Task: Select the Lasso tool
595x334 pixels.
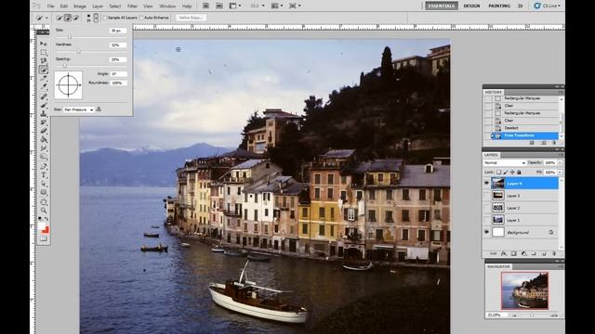Action: (x=44, y=61)
